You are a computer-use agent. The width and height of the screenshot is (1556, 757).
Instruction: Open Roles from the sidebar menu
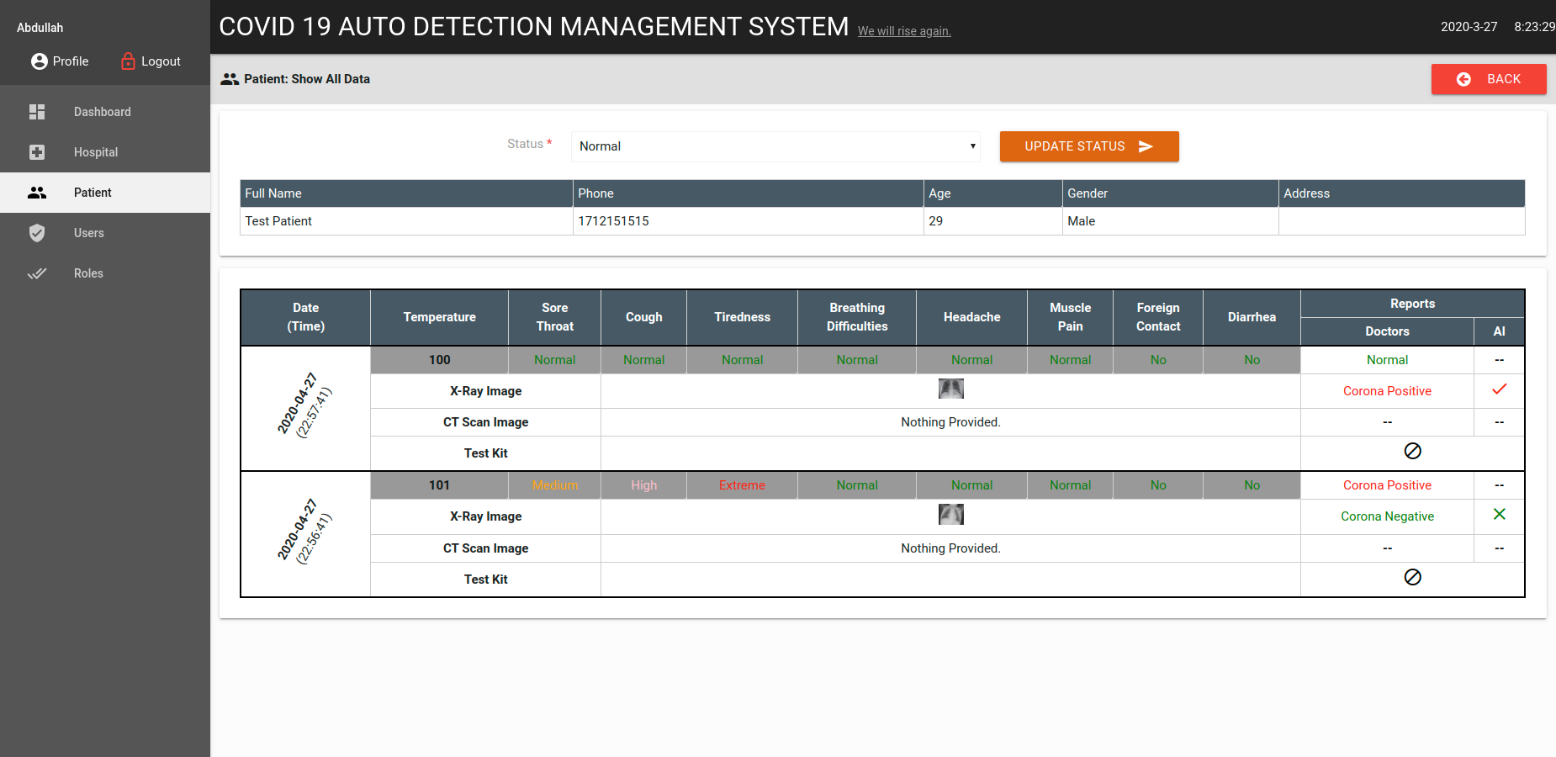coord(105,273)
